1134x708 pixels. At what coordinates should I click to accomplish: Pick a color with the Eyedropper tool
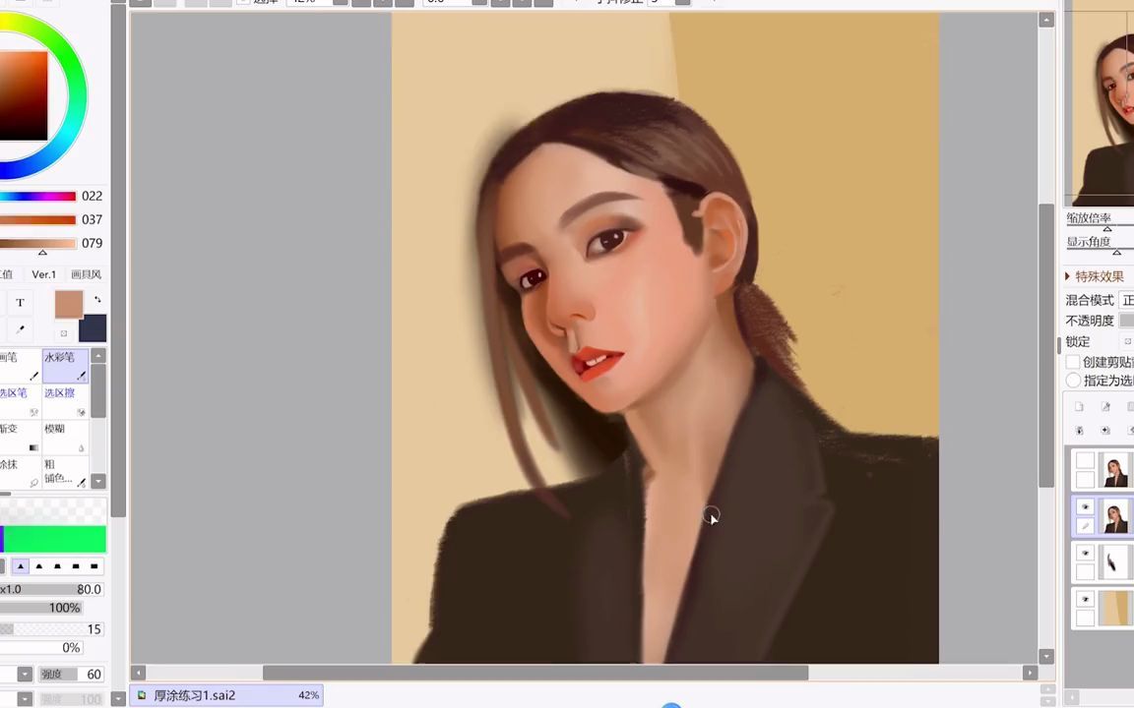click(x=20, y=329)
